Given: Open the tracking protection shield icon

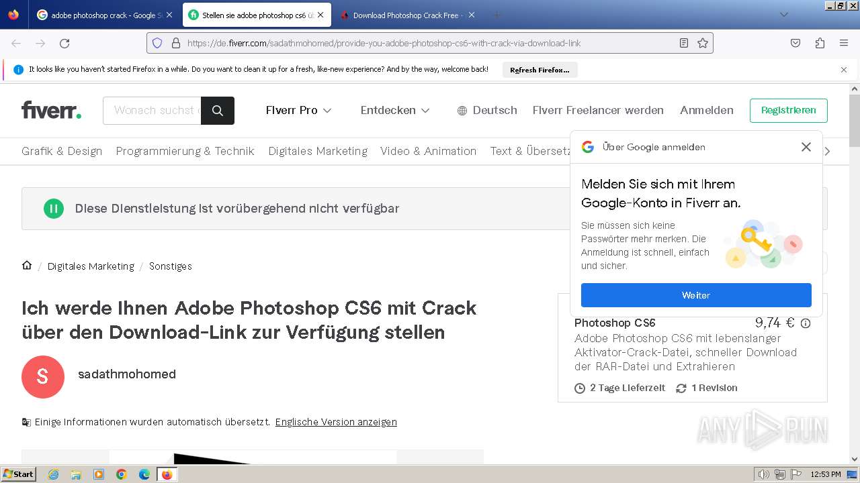Looking at the screenshot, I should click(157, 43).
